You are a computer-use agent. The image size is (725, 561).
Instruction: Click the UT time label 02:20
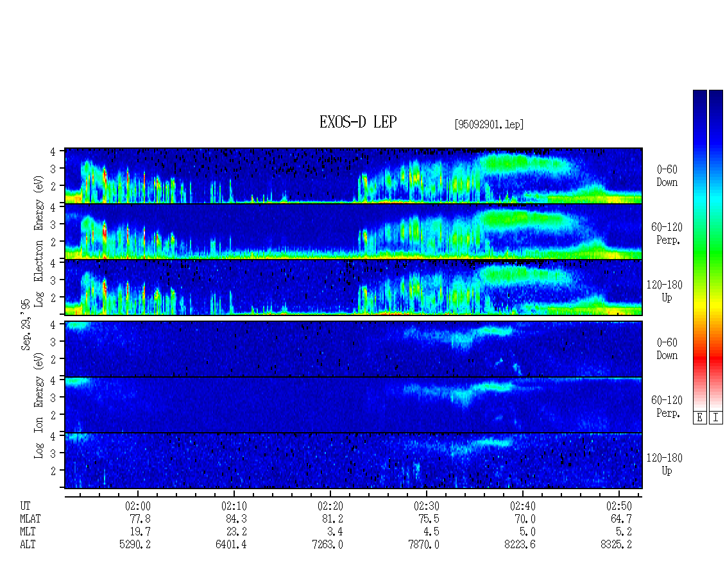coord(330,506)
